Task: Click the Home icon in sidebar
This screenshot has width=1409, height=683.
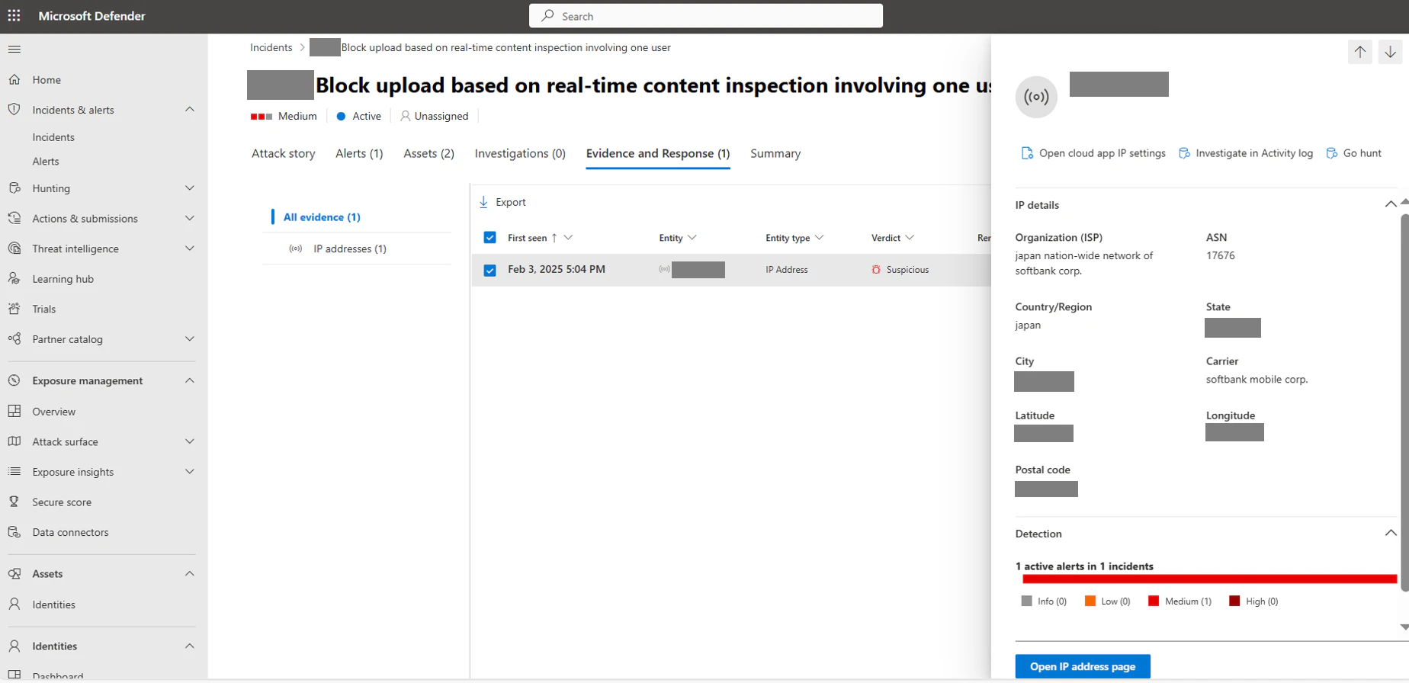Action: [14, 79]
